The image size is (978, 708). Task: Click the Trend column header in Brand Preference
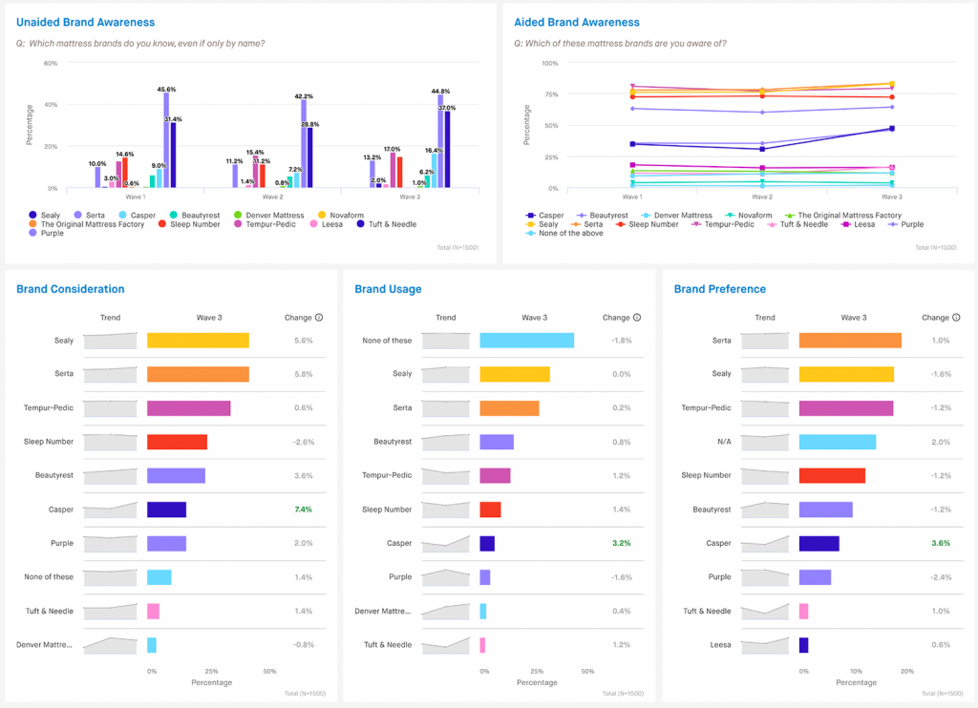pyautogui.click(x=765, y=318)
